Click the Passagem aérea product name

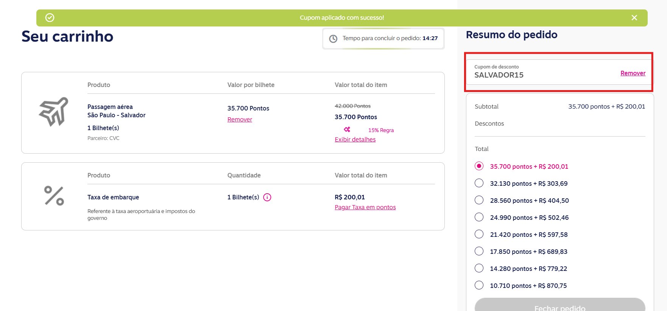click(x=110, y=107)
